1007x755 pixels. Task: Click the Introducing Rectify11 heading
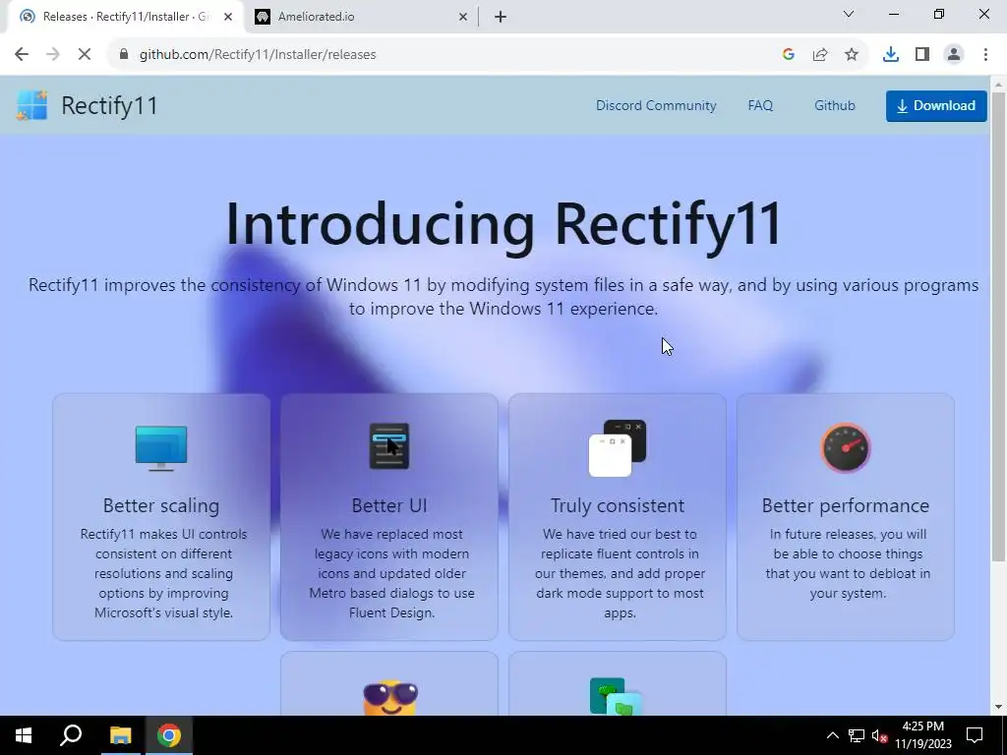click(503, 223)
